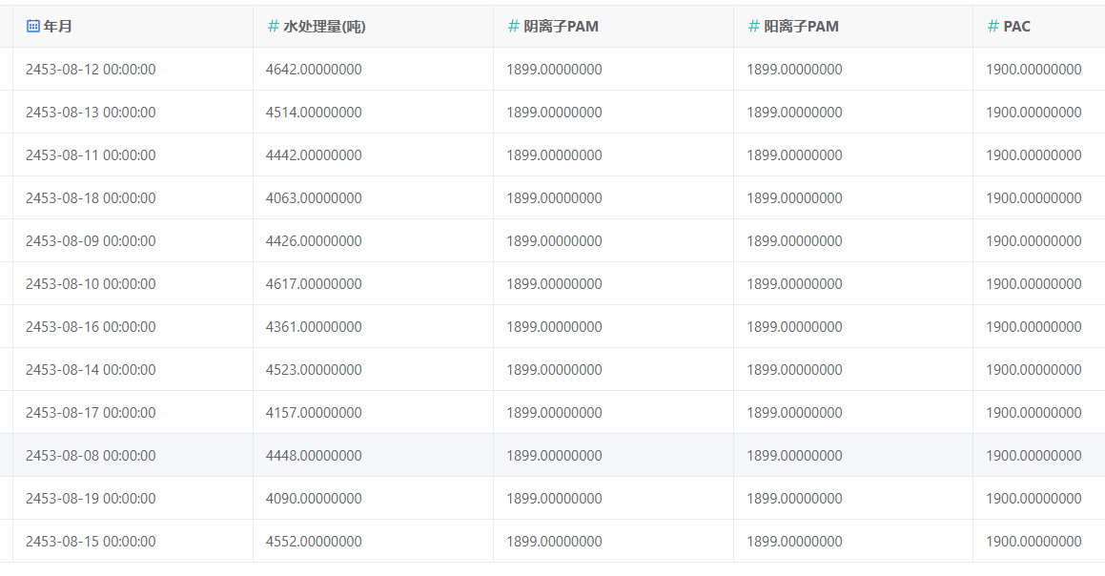Screen dimensions: 1105x576
Task: Click the PAC value in the first row
Action: [1033, 69]
